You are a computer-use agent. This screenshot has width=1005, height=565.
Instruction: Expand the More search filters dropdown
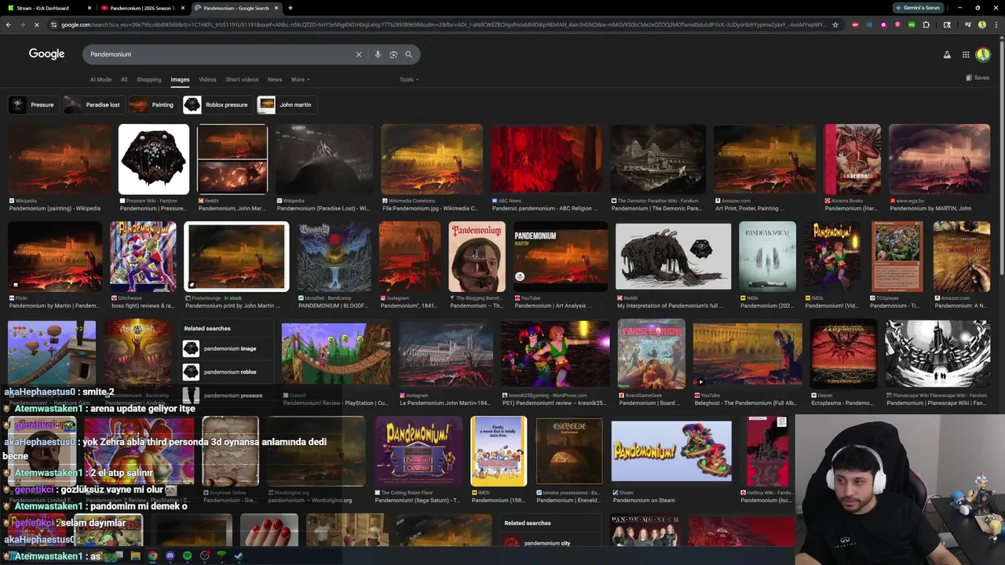300,79
